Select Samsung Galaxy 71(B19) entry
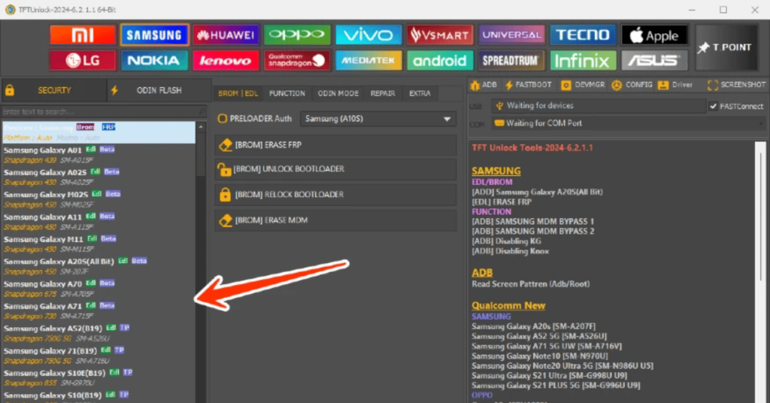 click(99, 356)
